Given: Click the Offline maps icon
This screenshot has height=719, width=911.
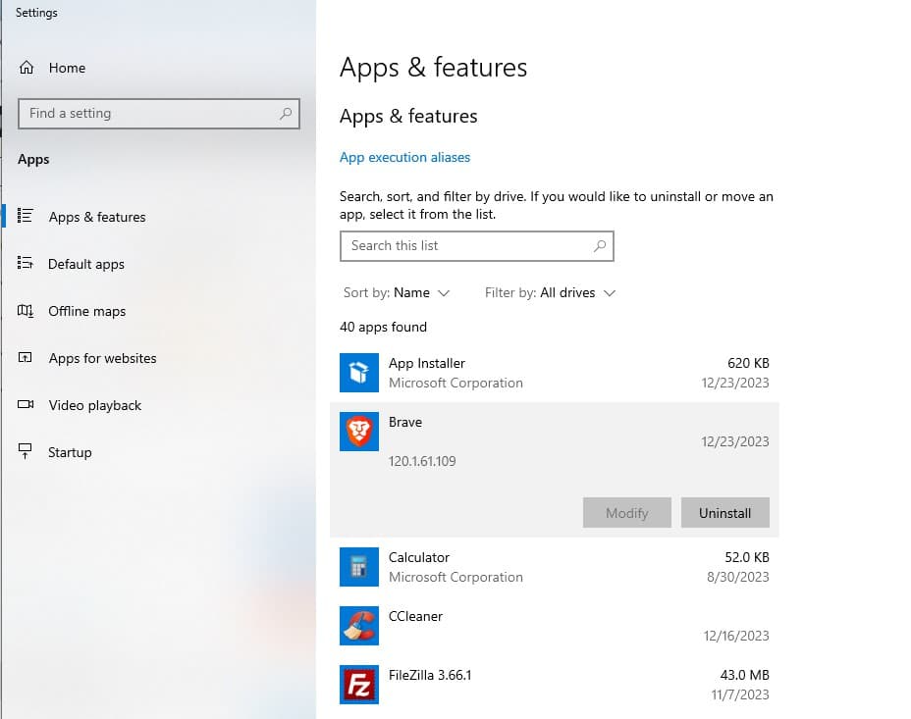Looking at the screenshot, I should coord(27,311).
